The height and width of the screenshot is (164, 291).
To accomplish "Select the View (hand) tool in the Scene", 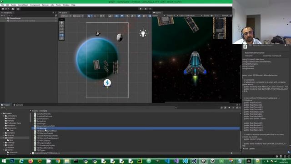I will [62, 22].
